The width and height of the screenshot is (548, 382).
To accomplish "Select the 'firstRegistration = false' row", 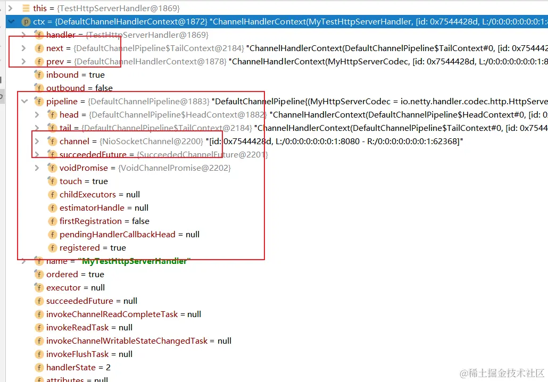I will (277, 221).
